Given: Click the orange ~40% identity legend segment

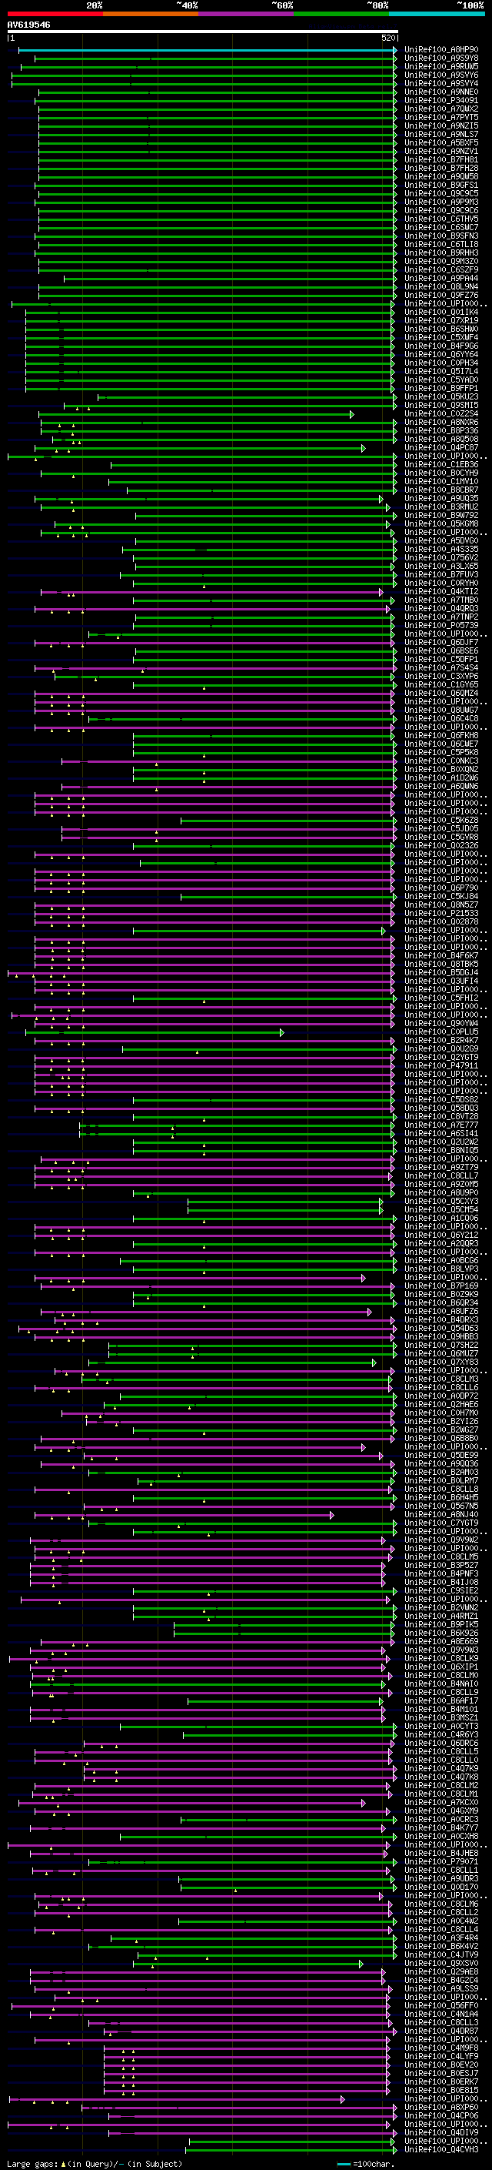Looking at the screenshot, I should pyautogui.click(x=151, y=14).
